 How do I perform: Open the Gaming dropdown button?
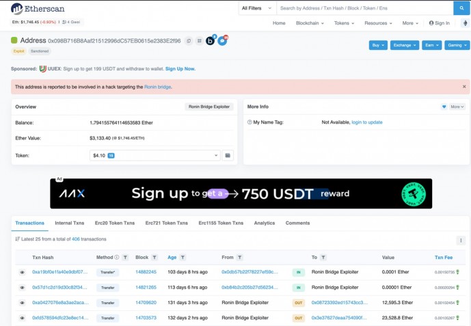coord(457,45)
